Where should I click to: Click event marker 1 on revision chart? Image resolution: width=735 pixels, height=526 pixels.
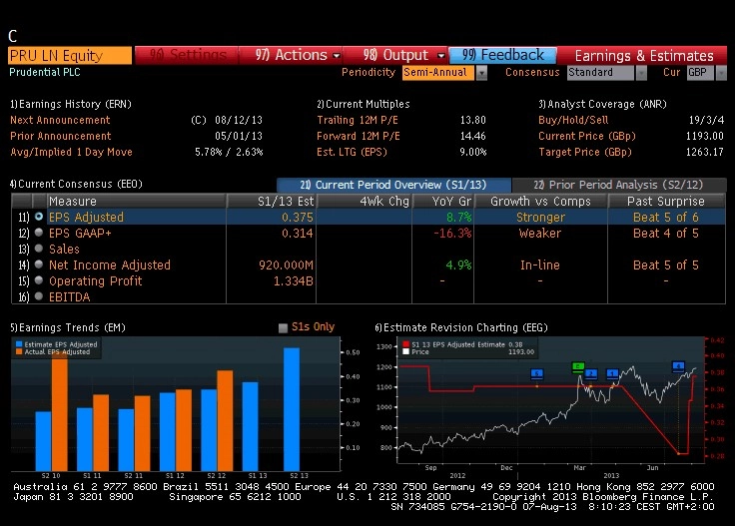click(x=612, y=373)
